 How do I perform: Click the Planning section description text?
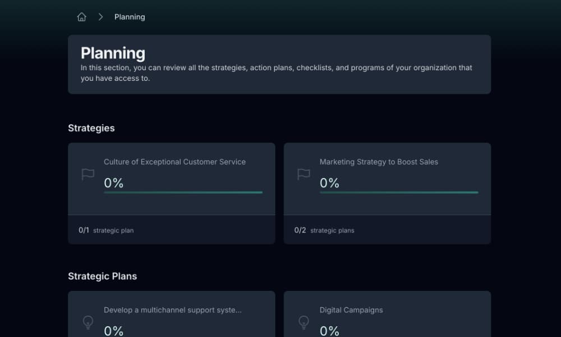(x=276, y=72)
